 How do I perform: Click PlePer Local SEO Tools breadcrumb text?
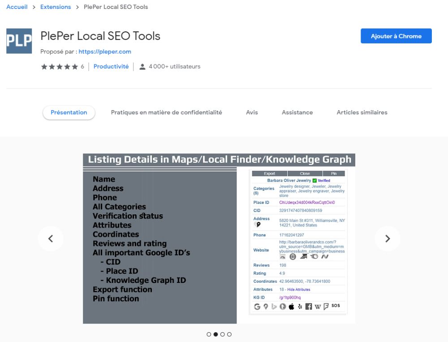click(116, 7)
